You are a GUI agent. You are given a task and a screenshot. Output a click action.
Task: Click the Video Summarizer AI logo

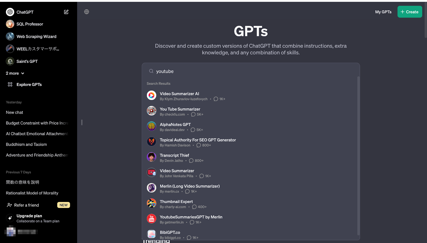click(x=152, y=95)
